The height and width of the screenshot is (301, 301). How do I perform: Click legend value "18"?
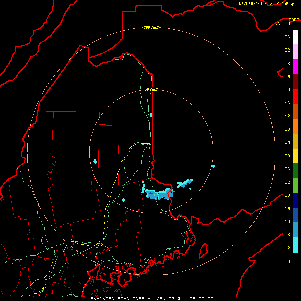tap(287, 195)
